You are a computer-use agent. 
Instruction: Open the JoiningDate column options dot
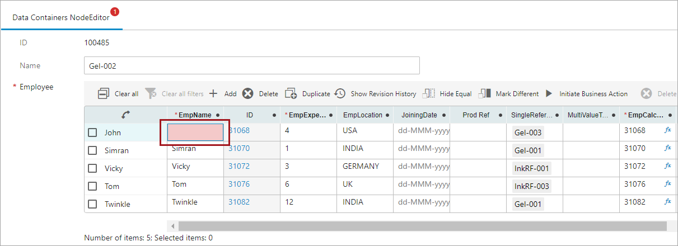pos(444,115)
